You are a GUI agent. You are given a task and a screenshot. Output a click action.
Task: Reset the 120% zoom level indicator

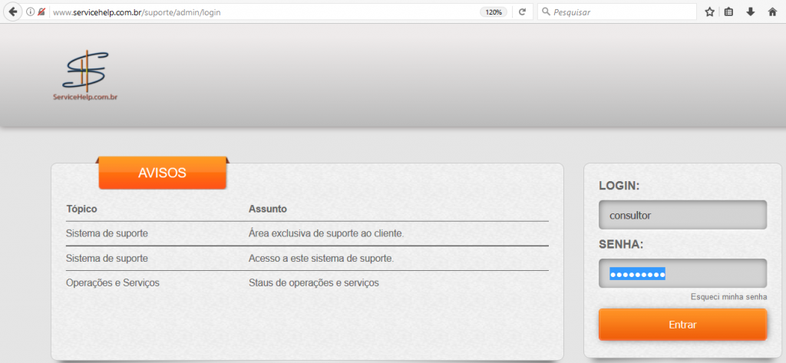493,12
